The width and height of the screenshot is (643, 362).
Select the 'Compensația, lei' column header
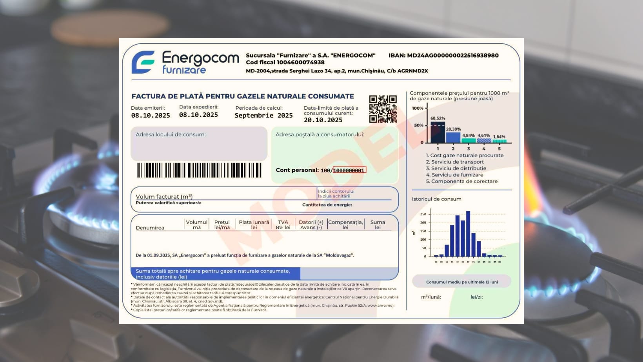coord(345,224)
